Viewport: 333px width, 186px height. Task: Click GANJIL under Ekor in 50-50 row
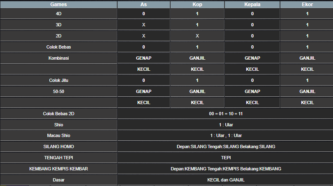coord(307,91)
